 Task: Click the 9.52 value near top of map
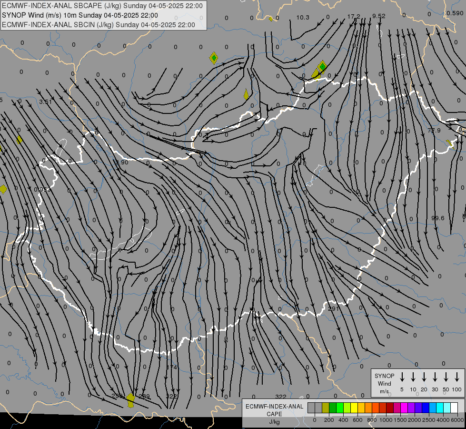coord(378,16)
